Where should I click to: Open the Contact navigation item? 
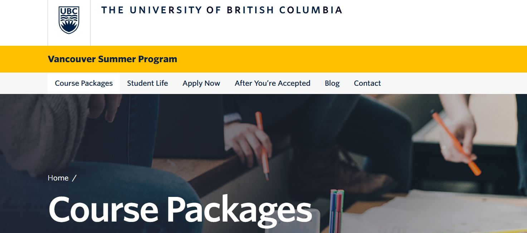[x=367, y=83]
